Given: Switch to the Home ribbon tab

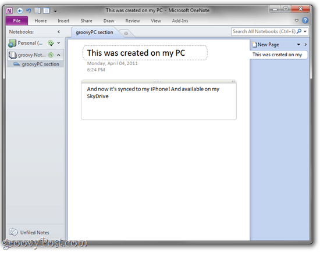Looking at the screenshot, I should [x=41, y=21].
